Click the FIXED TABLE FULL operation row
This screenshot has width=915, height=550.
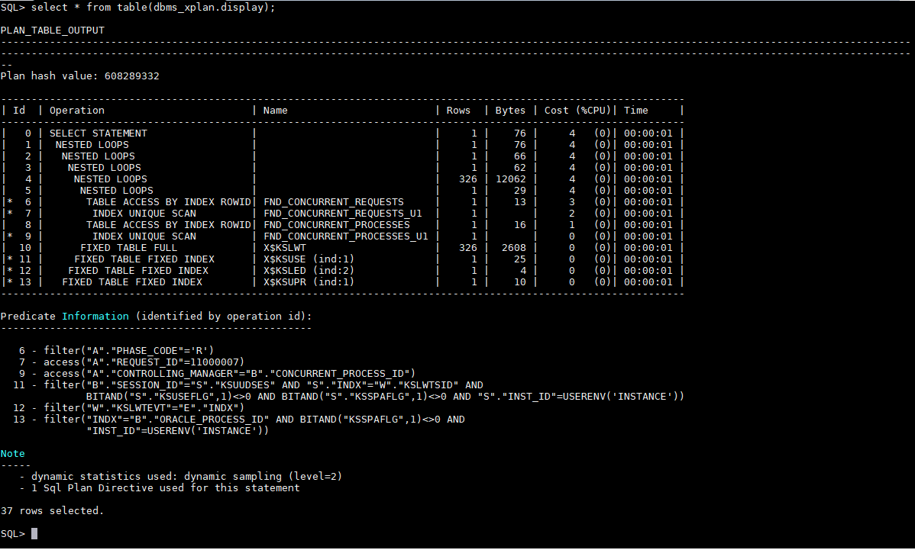[x=124, y=247]
